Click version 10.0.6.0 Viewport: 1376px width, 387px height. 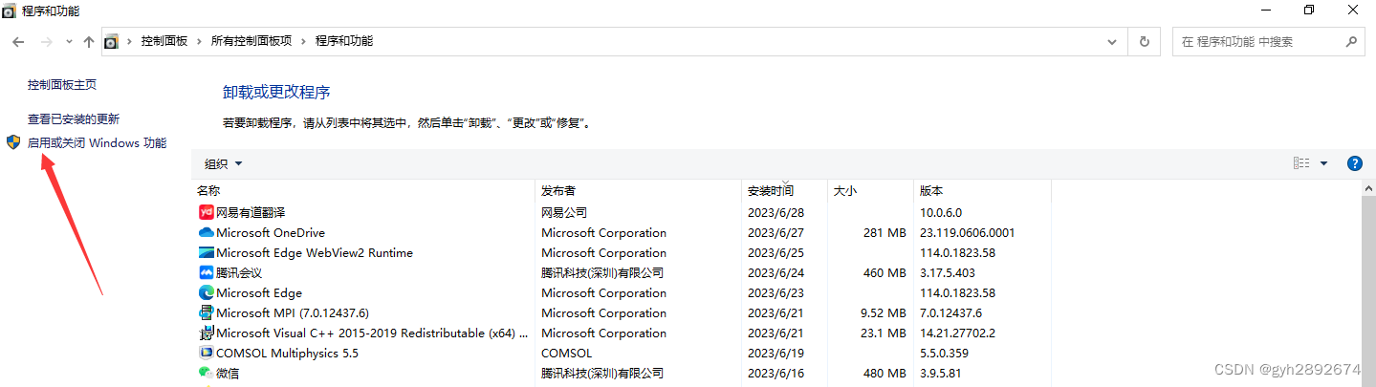click(x=941, y=212)
